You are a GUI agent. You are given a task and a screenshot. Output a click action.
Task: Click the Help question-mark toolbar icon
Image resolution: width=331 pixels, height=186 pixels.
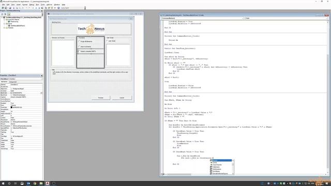[x=58, y=8]
